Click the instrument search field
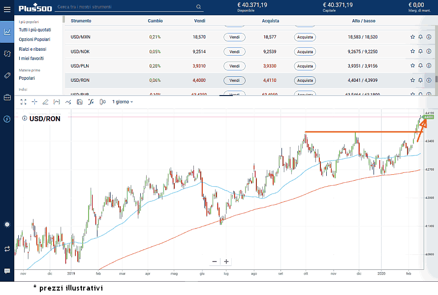Viewport: 438px width, 295px height. pyautogui.click(x=125, y=7)
